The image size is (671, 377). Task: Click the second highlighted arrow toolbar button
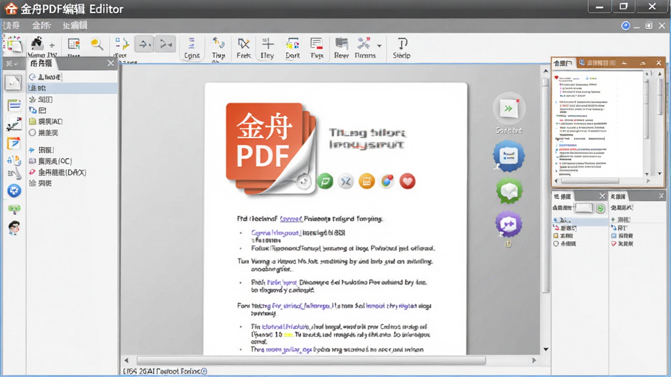[166, 44]
